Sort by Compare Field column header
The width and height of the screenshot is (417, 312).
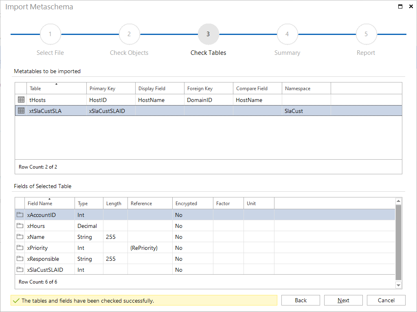pos(258,88)
